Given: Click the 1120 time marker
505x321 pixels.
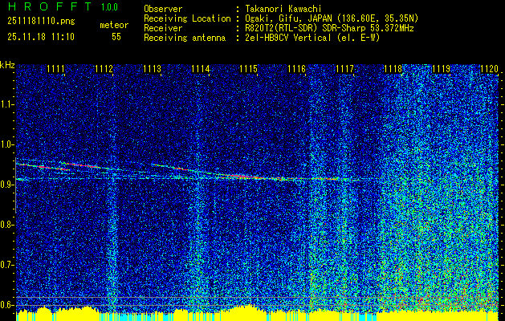Looking at the screenshot, I should pyautogui.click(x=489, y=68).
